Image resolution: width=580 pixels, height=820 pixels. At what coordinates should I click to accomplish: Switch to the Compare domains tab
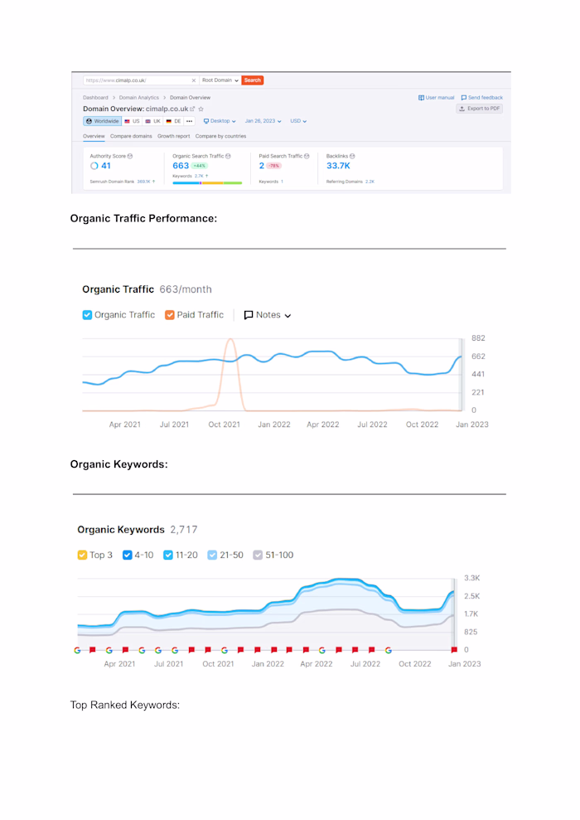click(x=132, y=136)
